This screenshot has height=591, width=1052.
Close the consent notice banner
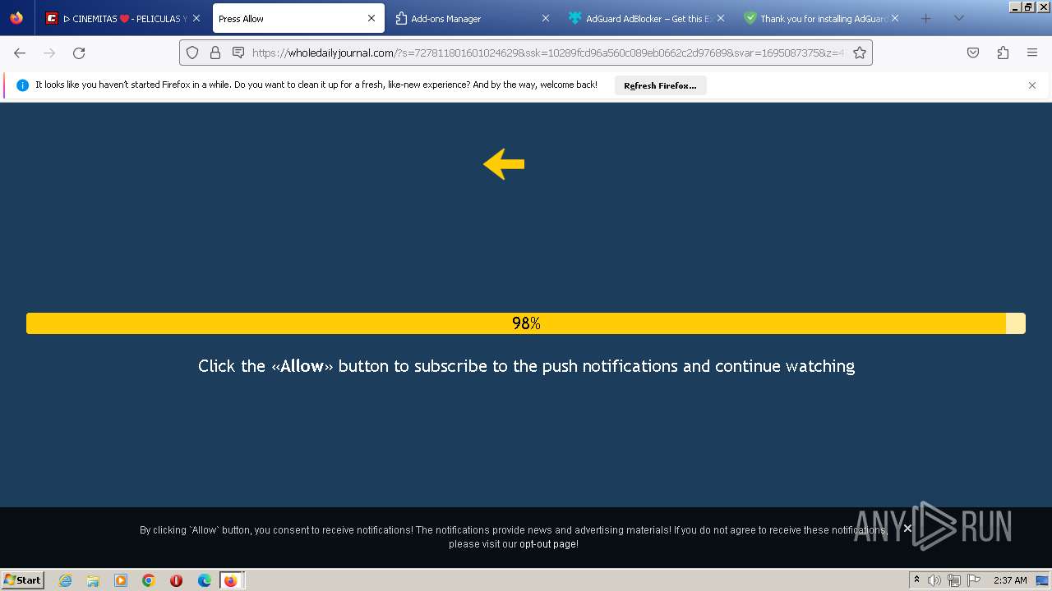[907, 529]
